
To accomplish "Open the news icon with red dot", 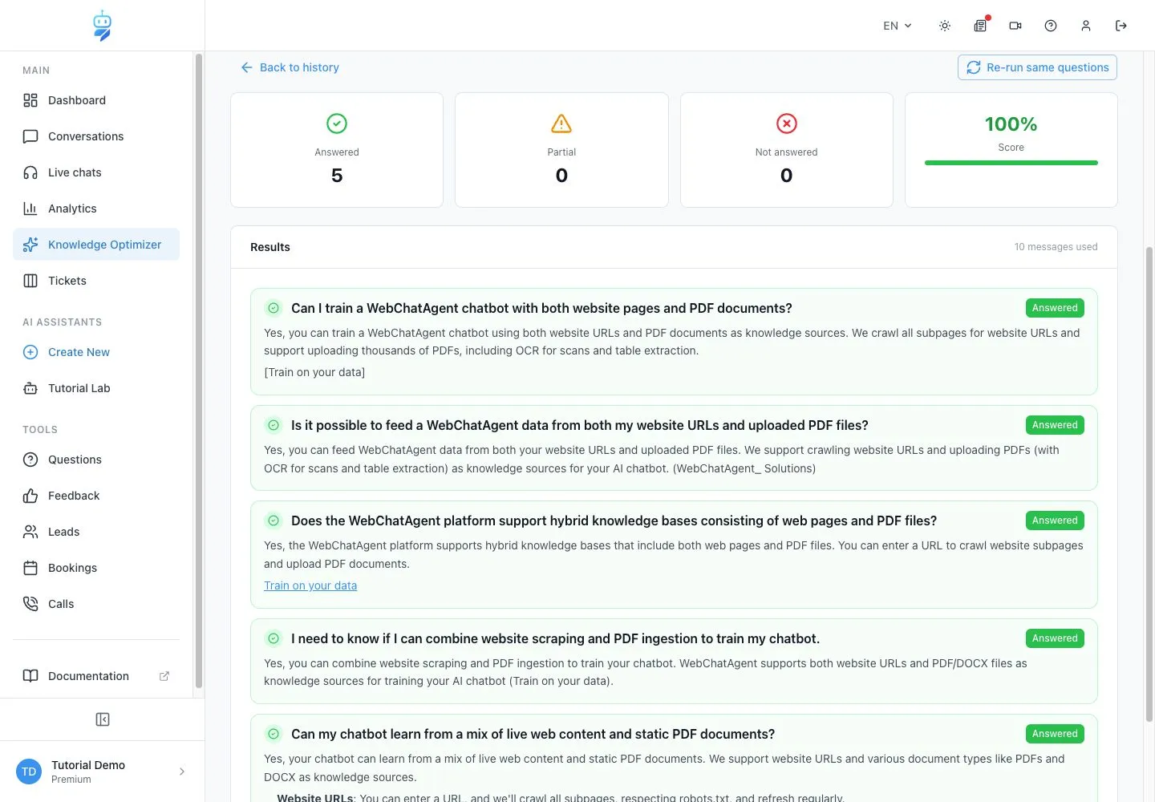I will pyautogui.click(x=980, y=26).
